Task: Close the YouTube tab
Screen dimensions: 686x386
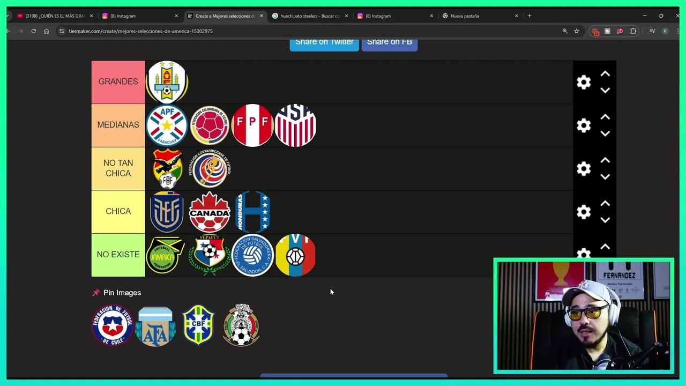Action: (91, 16)
